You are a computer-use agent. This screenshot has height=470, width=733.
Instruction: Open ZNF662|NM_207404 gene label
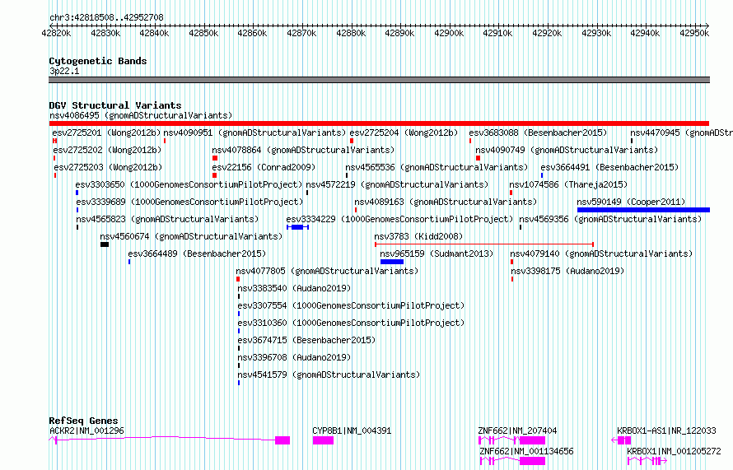[x=517, y=430]
